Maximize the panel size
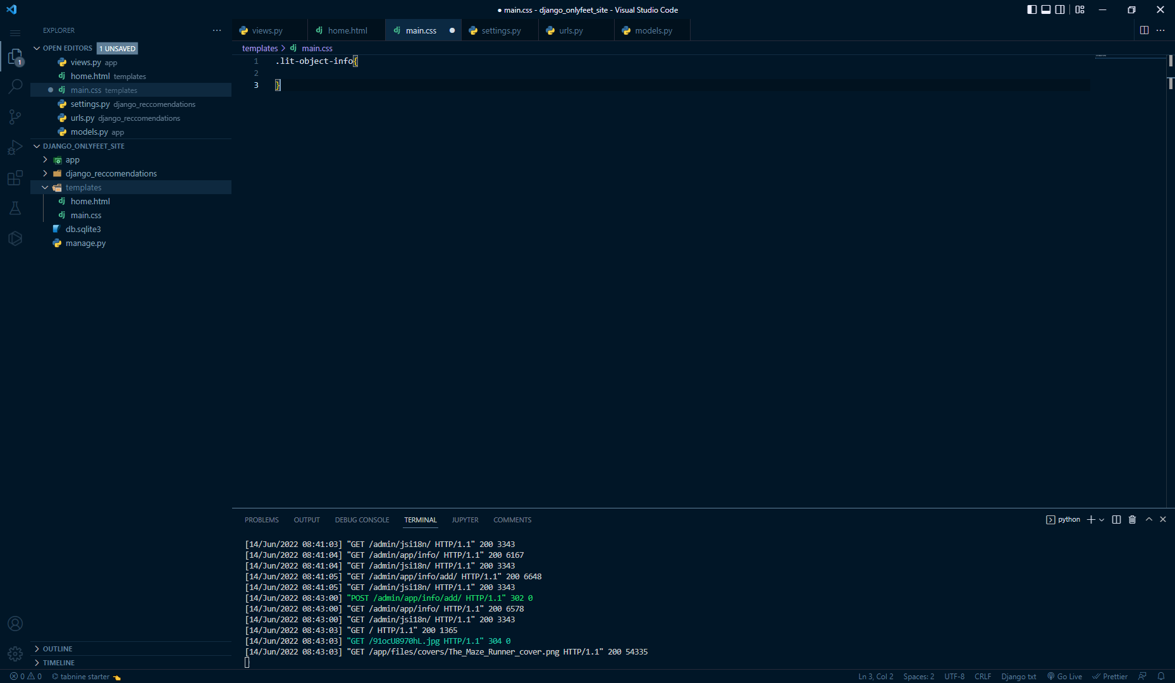This screenshot has width=1175, height=683. pos(1149,519)
